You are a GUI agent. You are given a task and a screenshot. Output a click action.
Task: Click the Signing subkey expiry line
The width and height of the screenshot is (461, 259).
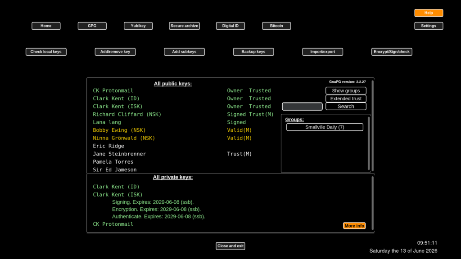point(153,202)
